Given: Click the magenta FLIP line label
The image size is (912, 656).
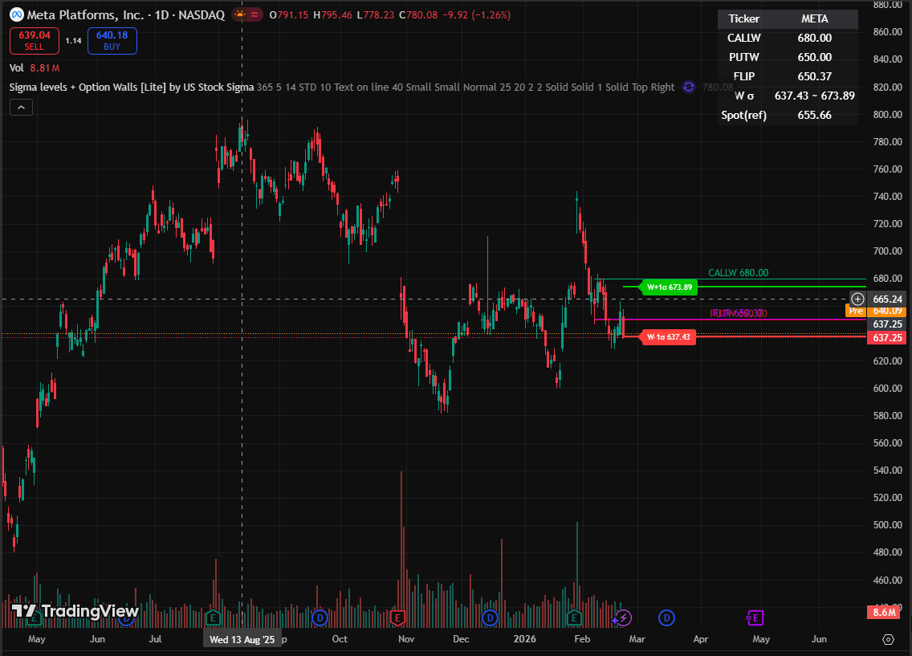Looking at the screenshot, I should coord(738,313).
